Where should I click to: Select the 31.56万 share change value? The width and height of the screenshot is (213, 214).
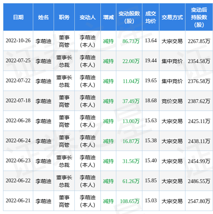(131, 161)
